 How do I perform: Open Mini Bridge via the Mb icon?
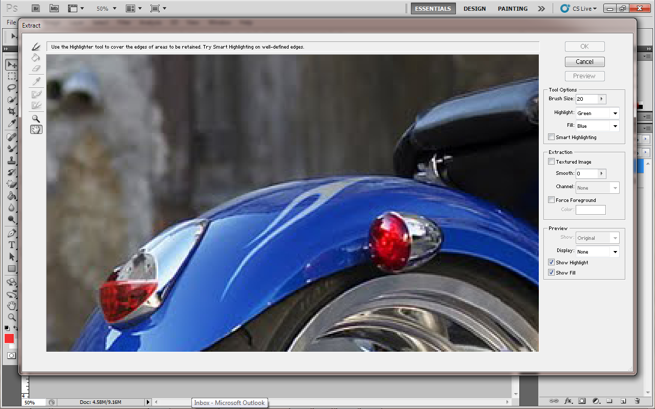point(54,8)
